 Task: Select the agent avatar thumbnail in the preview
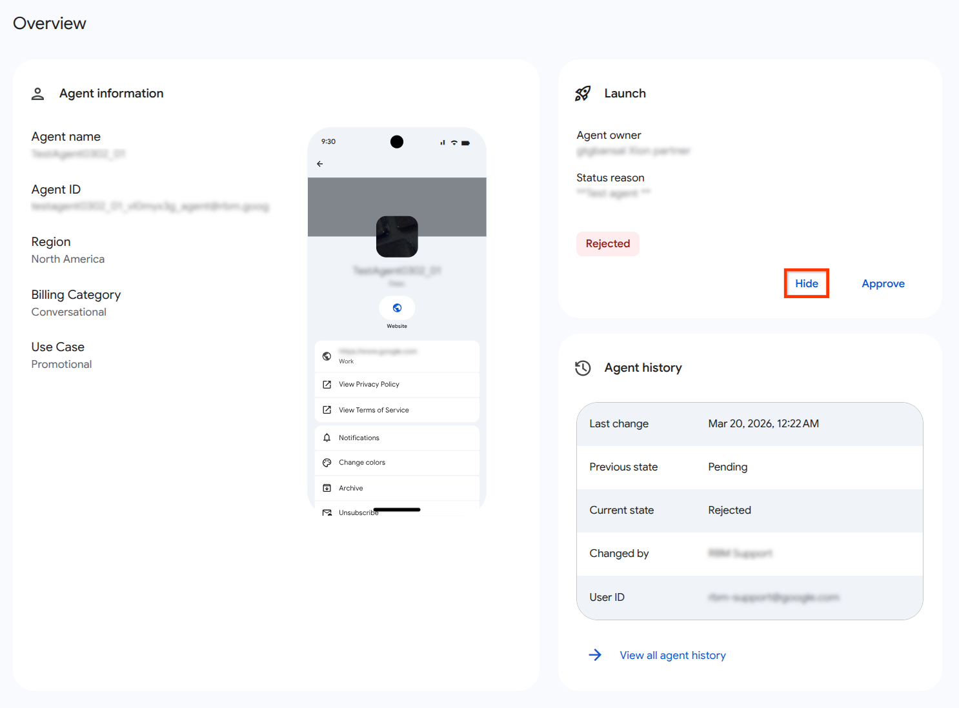point(397,237)
